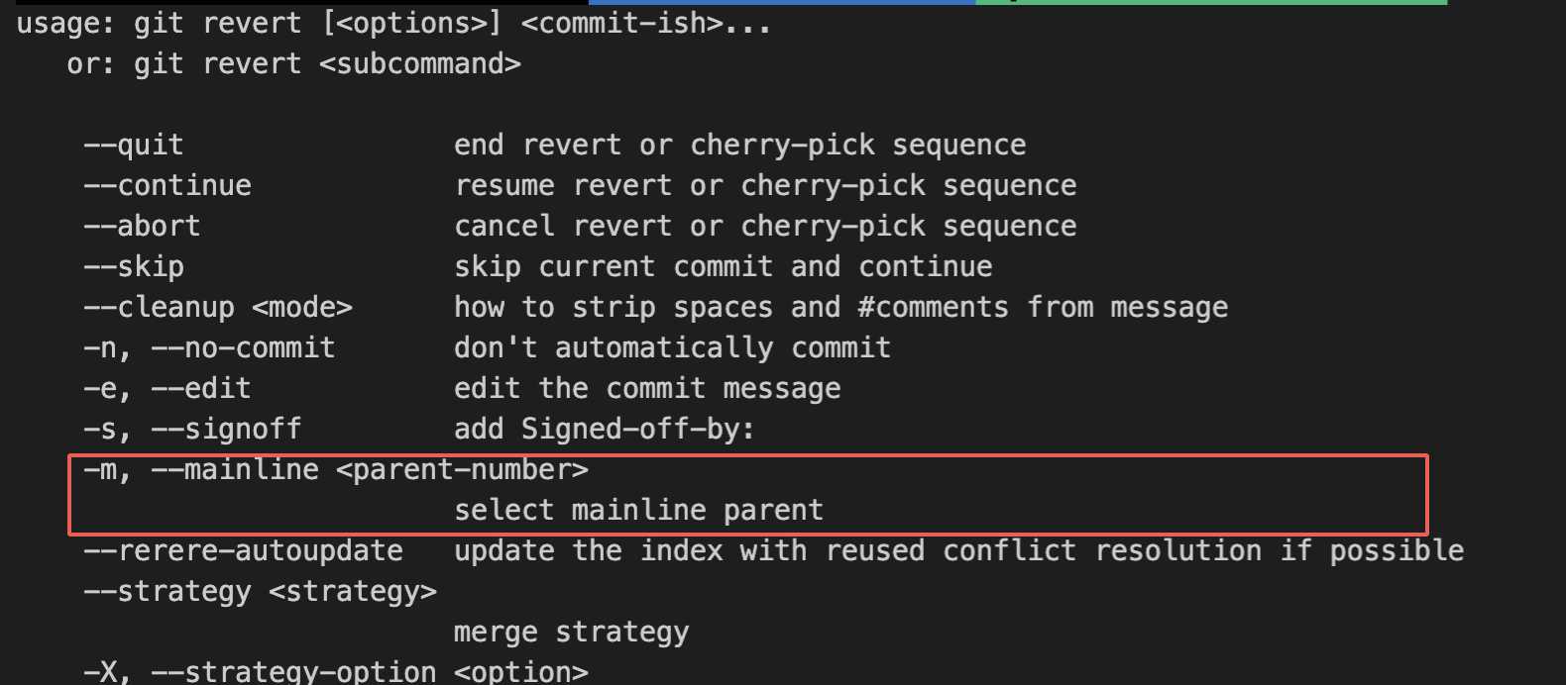Click the -e, --edit option
Image resolution: width=1566 pixels, height=685 pixels.
pyautogui.click(x=168, y=389)
